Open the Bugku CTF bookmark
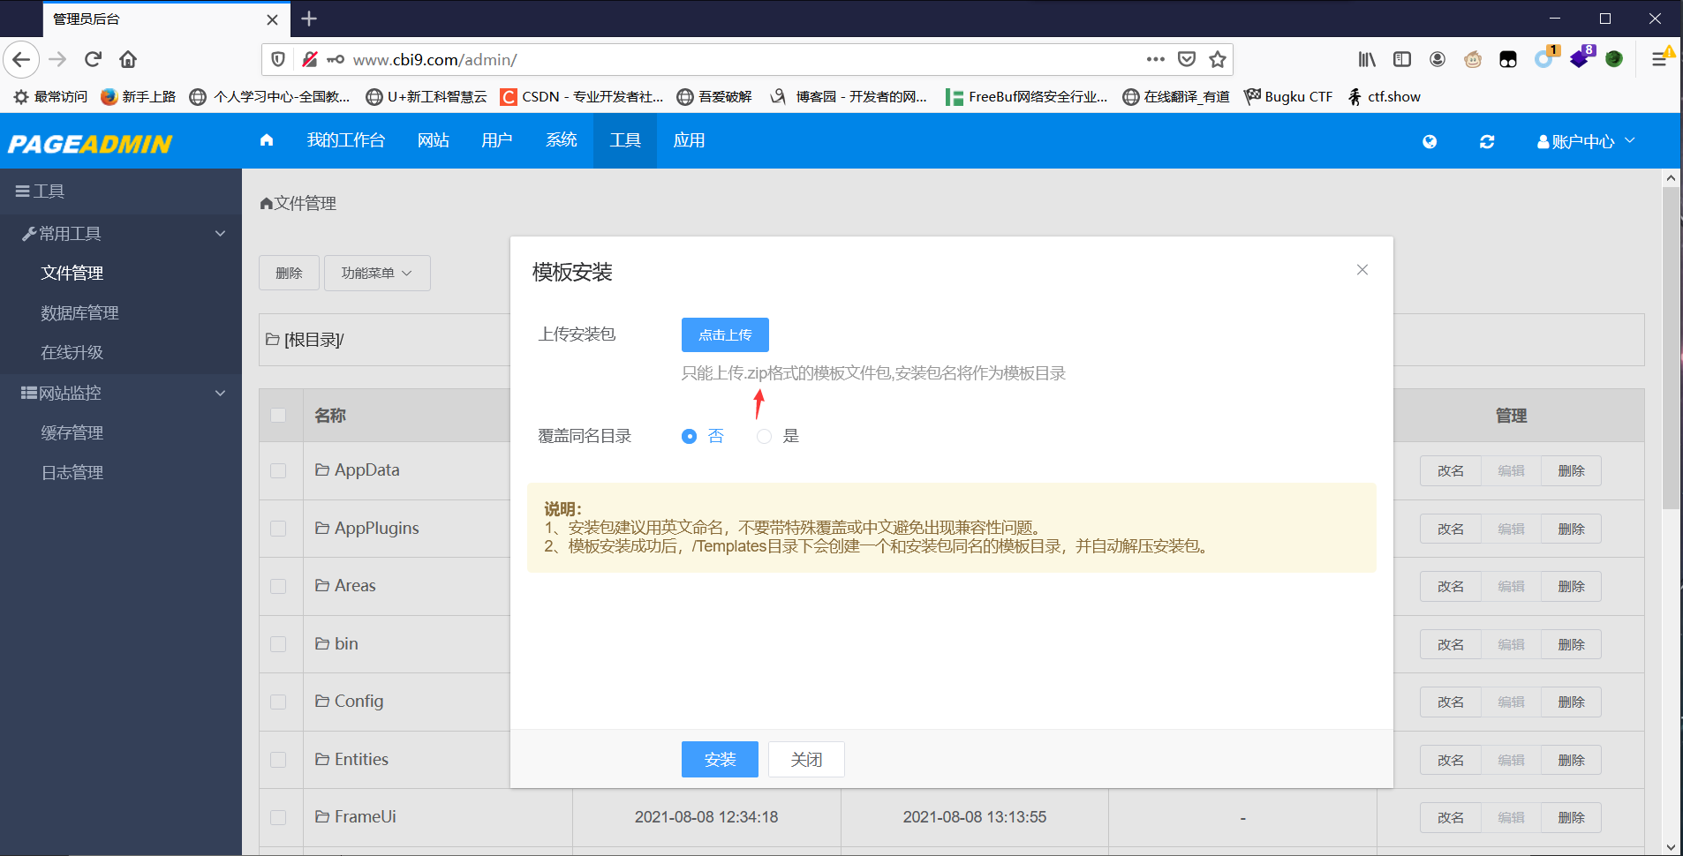Viewport: 1683px width, 856px height. click(x=1288, y=96)
